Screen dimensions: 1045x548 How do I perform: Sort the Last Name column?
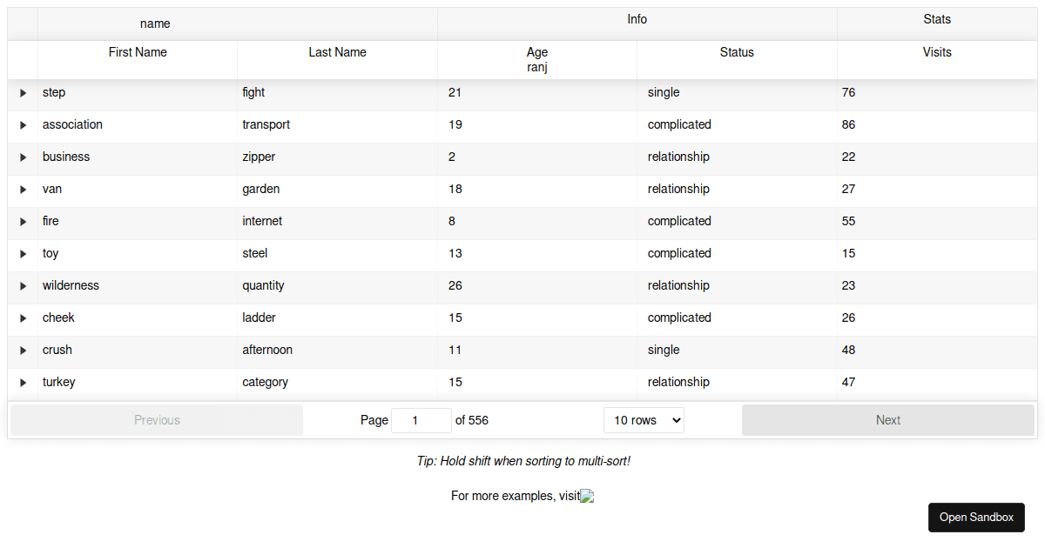click(x=337, y=52)
